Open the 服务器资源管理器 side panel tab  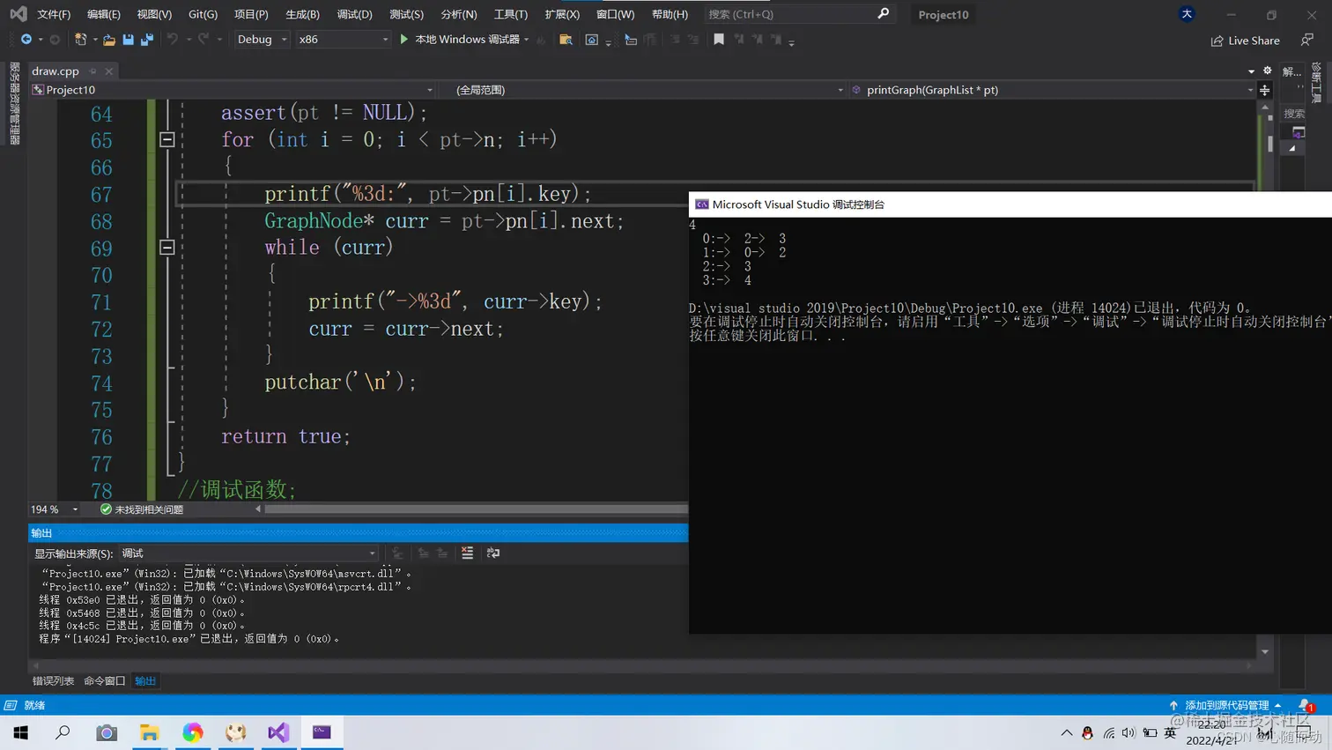tap(14, 103)
